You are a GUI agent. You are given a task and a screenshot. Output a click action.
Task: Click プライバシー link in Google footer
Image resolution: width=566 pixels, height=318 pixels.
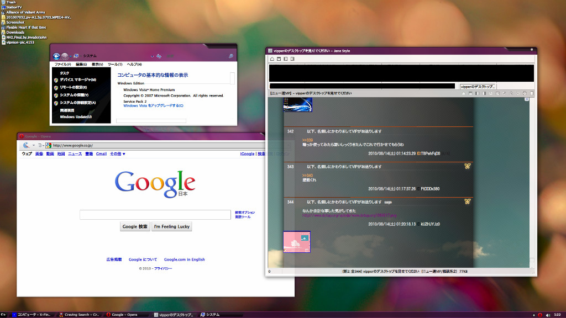click(x=163, y=269)
